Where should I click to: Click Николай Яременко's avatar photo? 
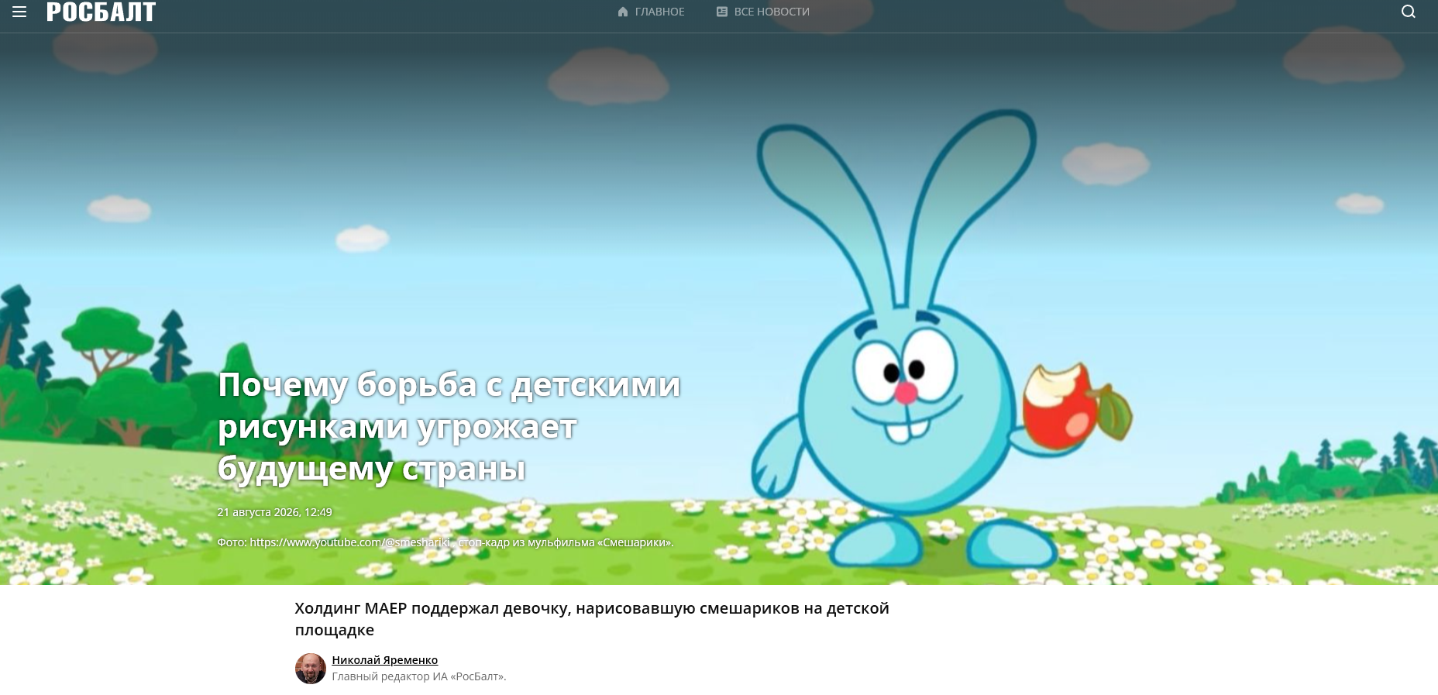[311, 669]
